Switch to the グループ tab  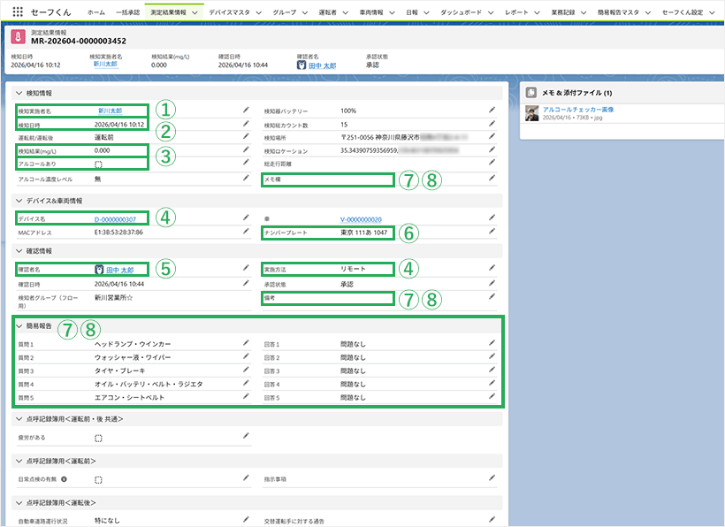point(285,12)
